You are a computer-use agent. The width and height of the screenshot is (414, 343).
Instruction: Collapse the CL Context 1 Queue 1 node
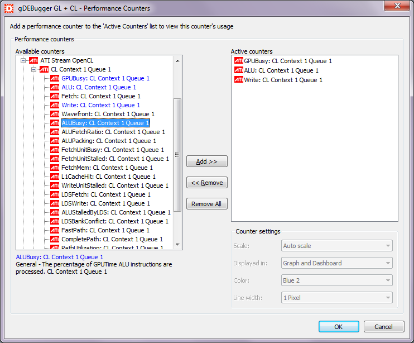click(34, 69)
